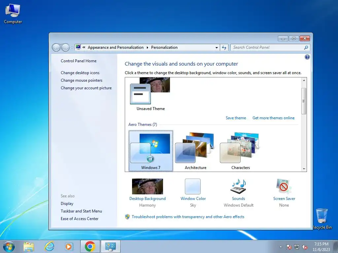Open the recent pages dropdown arrow
This screenshot has width=338, height=253.
pyautogui.click(x=72, y=48)
